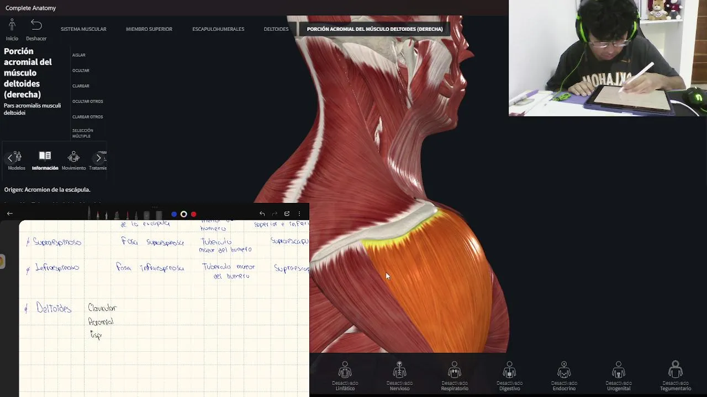Click the Tratamiento tab label
The width and height of the screenshot is (707, 397).
[98, 168]
